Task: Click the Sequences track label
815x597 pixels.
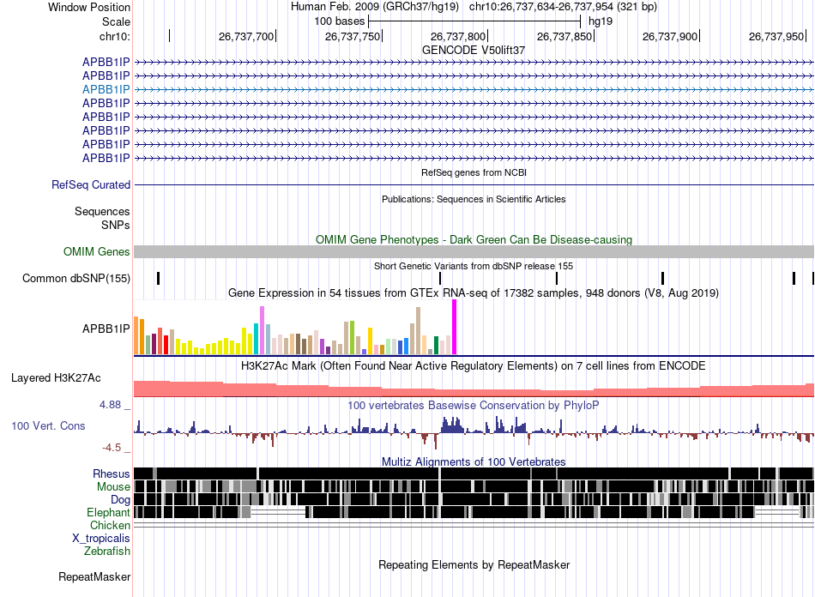Action: [102, 212]
